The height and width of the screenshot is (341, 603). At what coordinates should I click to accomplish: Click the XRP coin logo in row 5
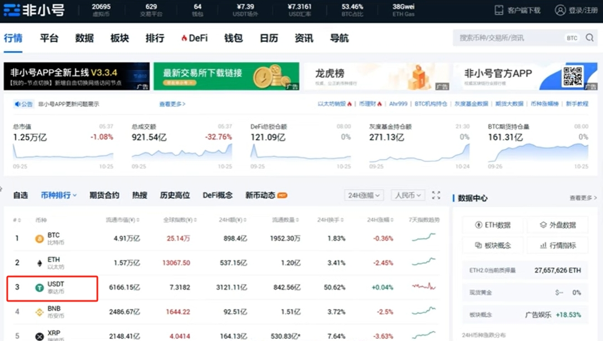pyautogui.click(x=39, y=337)
